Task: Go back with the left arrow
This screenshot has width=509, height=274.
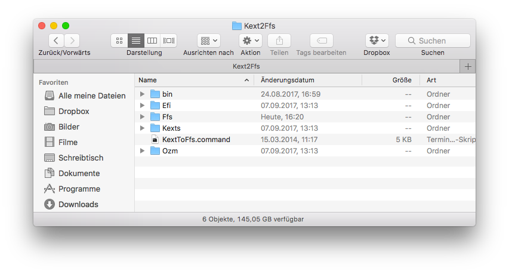Action: coord(56,41)
